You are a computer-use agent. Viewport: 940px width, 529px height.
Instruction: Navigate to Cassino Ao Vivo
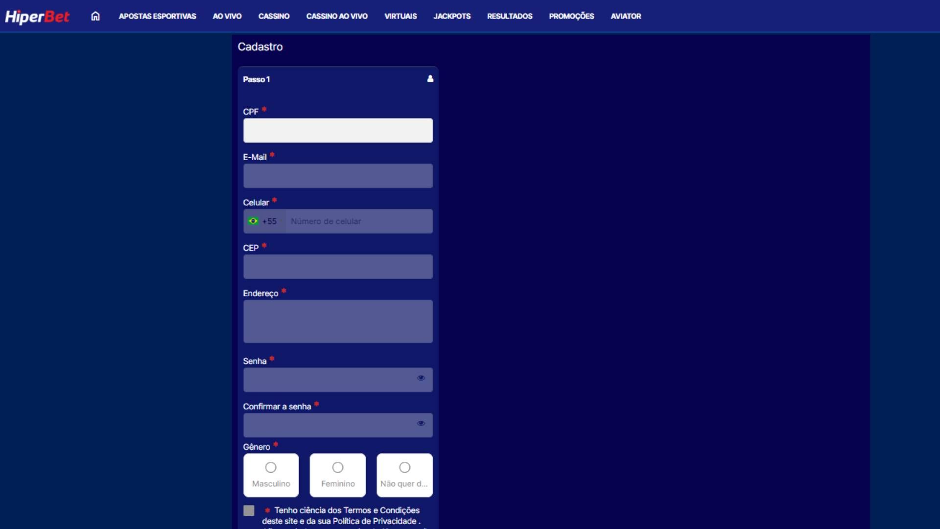337,16
